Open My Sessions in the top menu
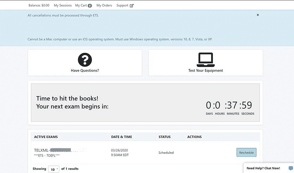This screenshot has height=173, width=294. (x=63, y=6)
